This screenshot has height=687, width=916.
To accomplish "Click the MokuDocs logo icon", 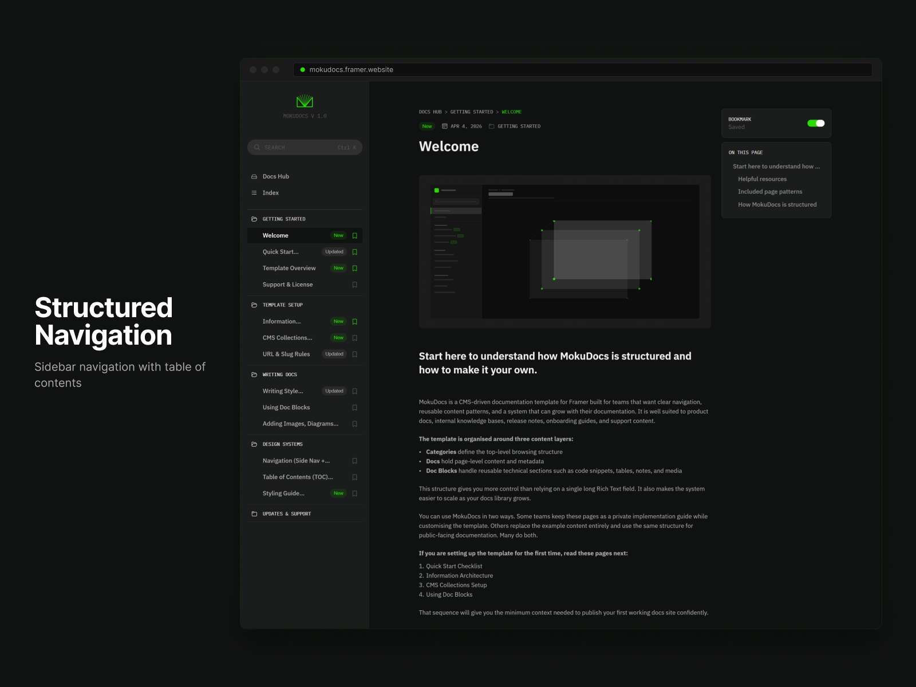I will [305, 101].
